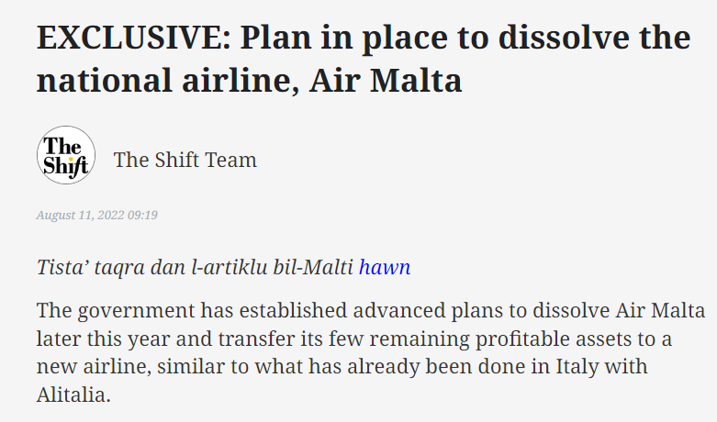Screen dimensions: 717x422
Task: Click the word EXCLUSIVE in the headline
Action: coord(131,38)
